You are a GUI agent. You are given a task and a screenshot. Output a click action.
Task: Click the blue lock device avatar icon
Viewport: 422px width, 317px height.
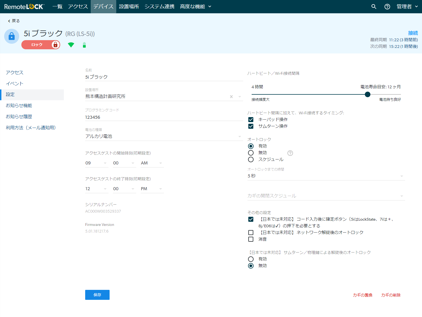click(12, 36)
